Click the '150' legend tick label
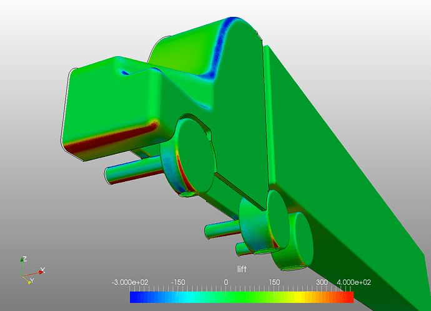431x311 pixels. pos(274,282)
